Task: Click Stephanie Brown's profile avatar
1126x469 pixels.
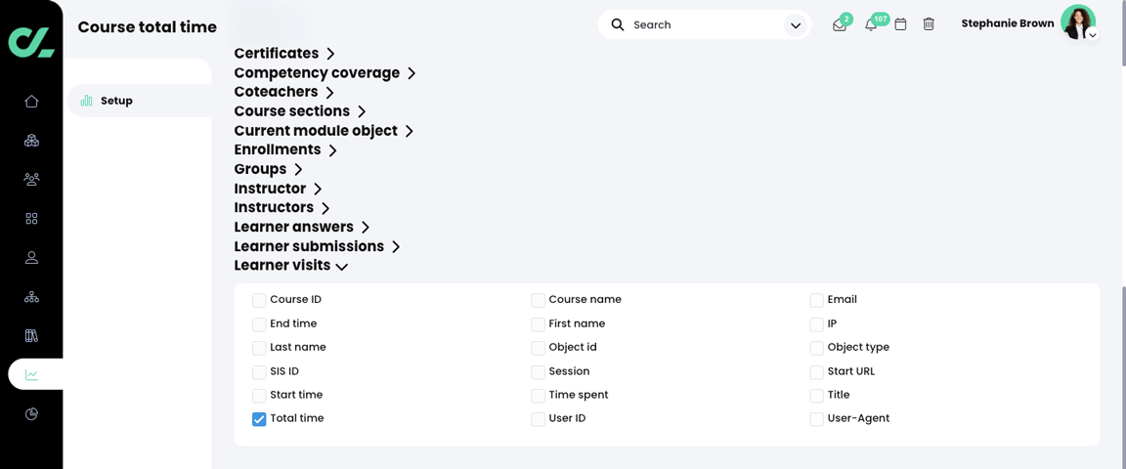Action: [x=1078, y=22]
